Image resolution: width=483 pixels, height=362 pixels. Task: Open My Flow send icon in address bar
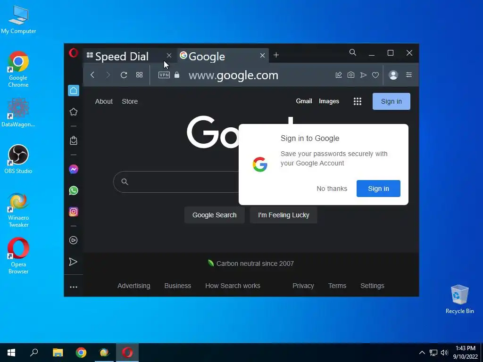[363, 75]
